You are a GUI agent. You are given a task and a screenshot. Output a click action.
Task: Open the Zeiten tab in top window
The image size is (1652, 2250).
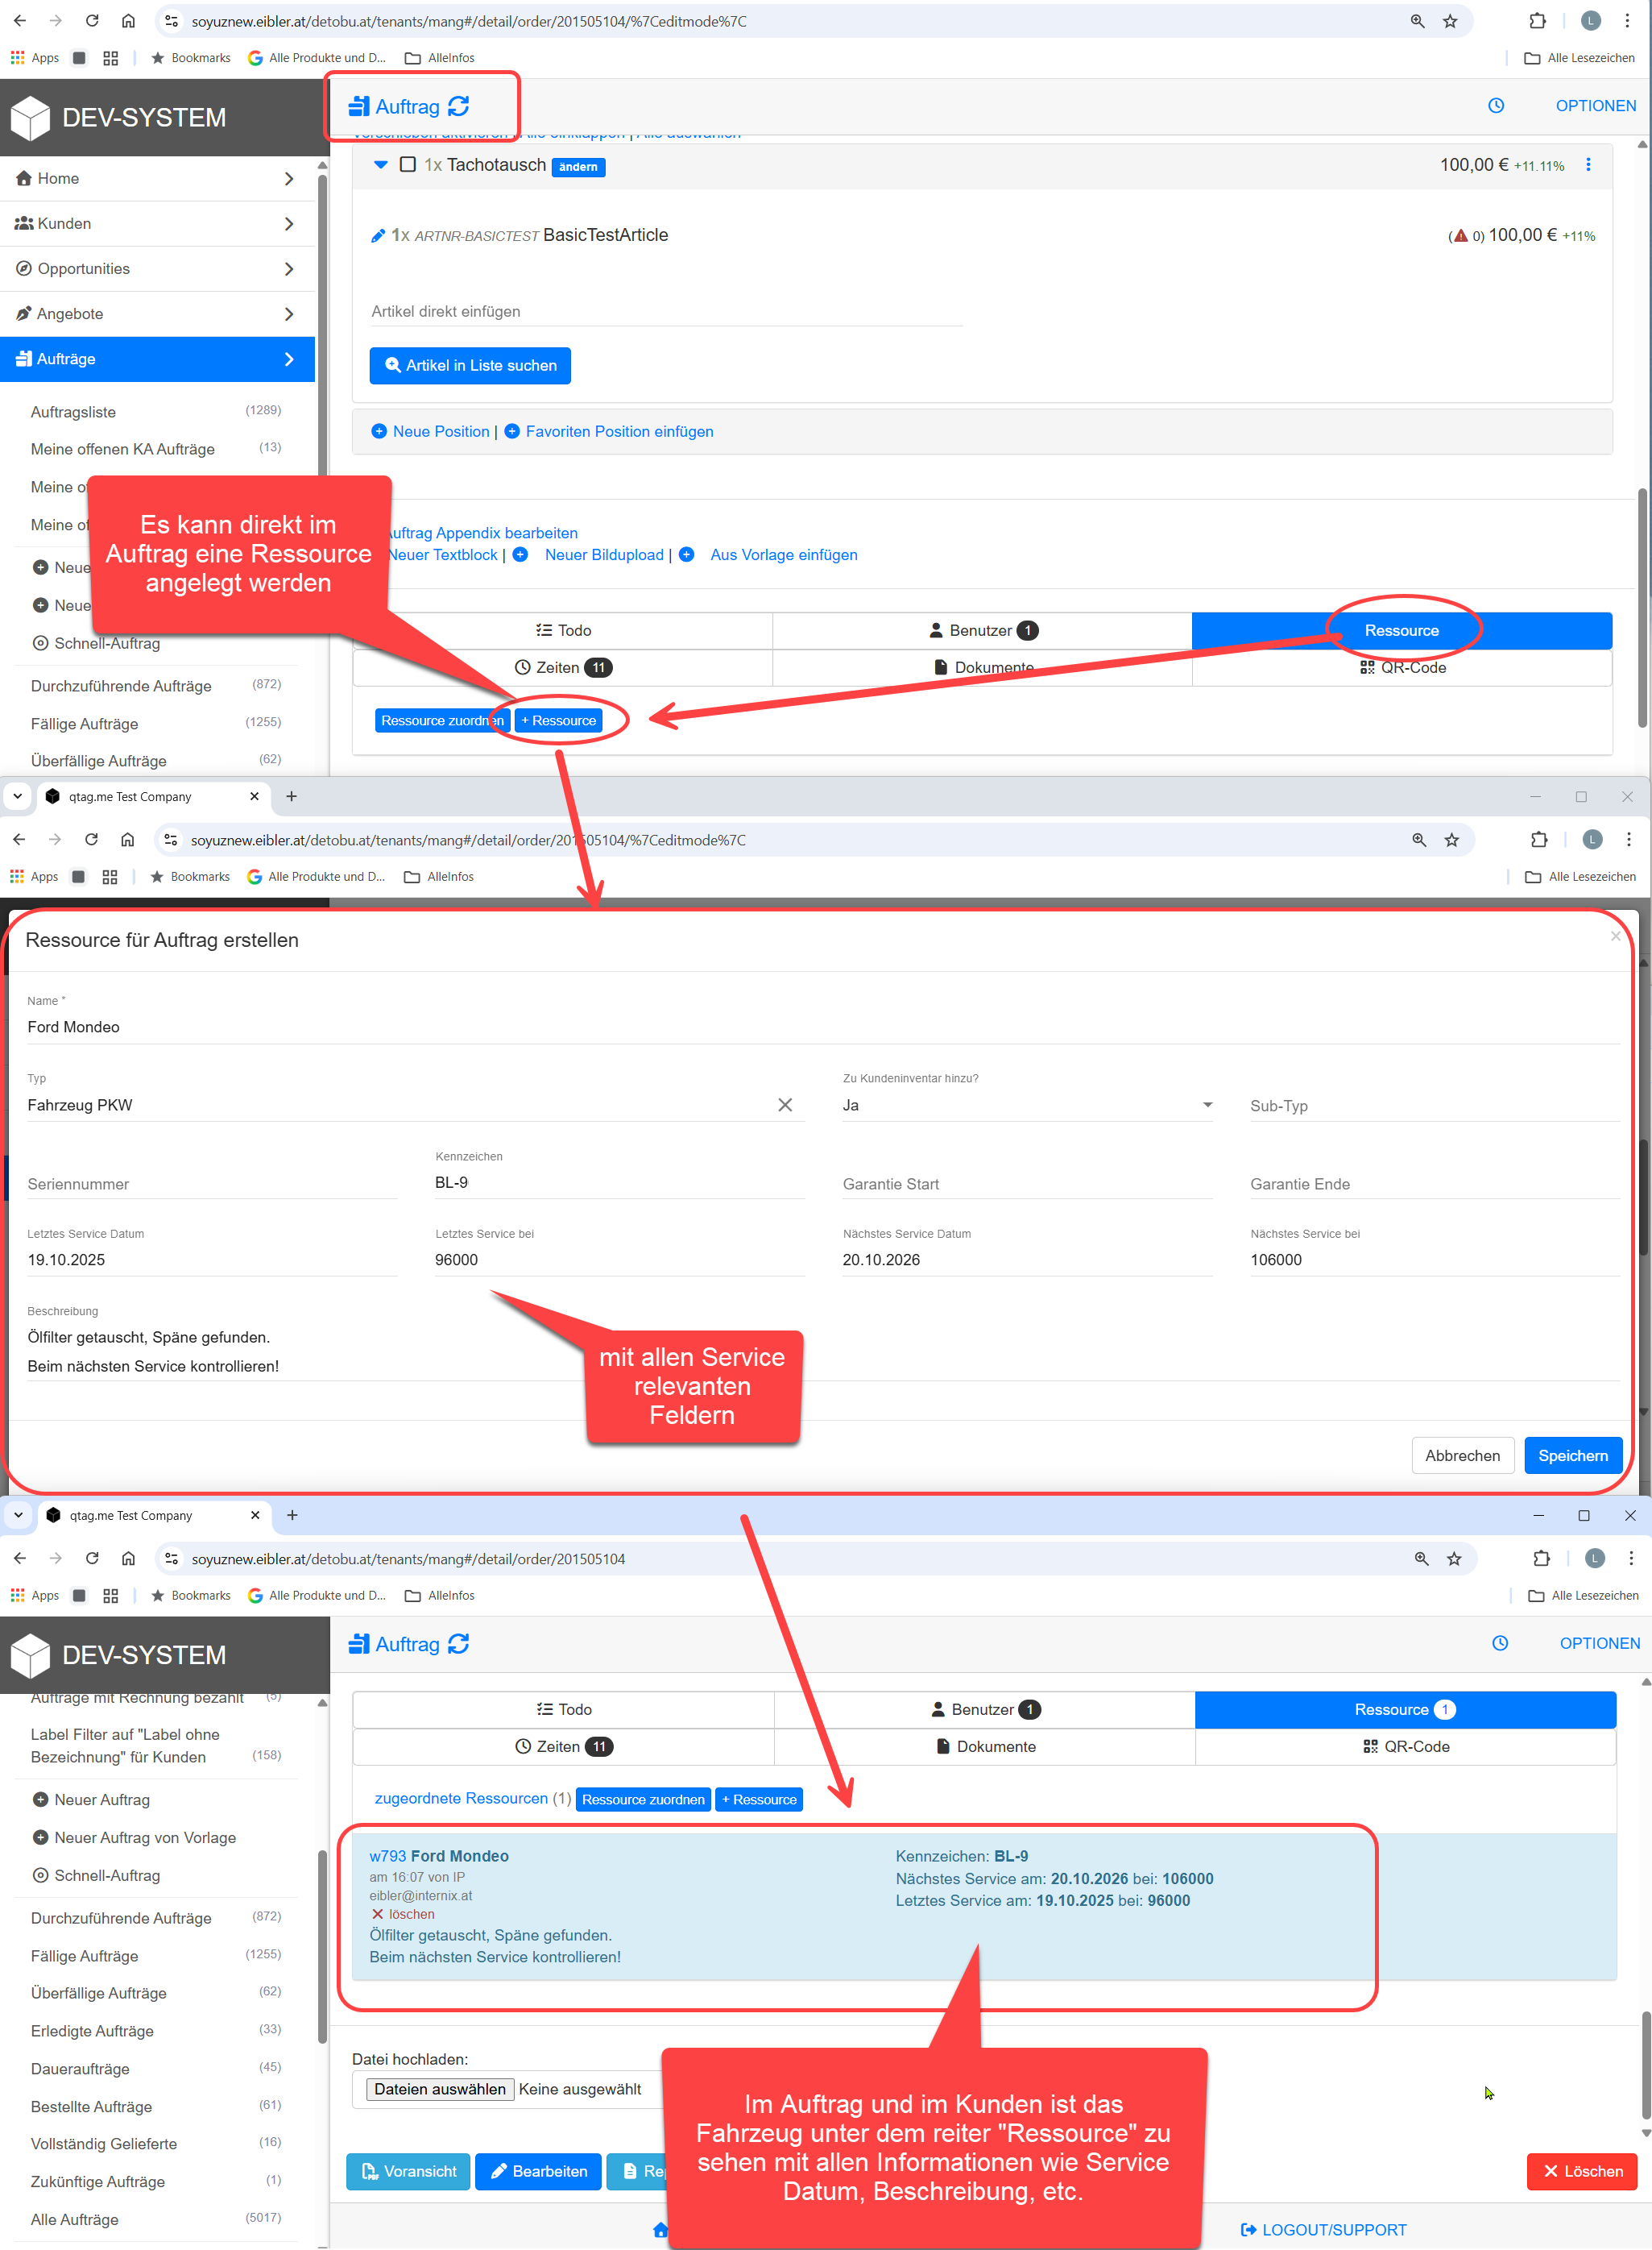[x=563, y=667]
